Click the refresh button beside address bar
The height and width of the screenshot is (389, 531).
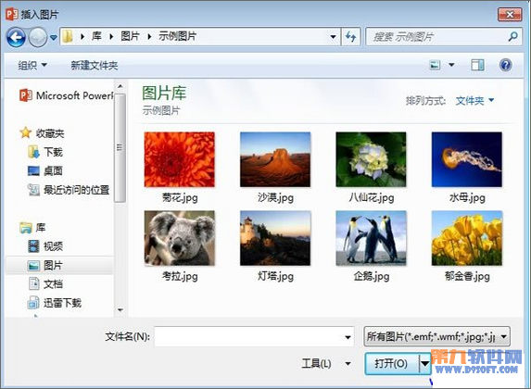tap(350, 36)
